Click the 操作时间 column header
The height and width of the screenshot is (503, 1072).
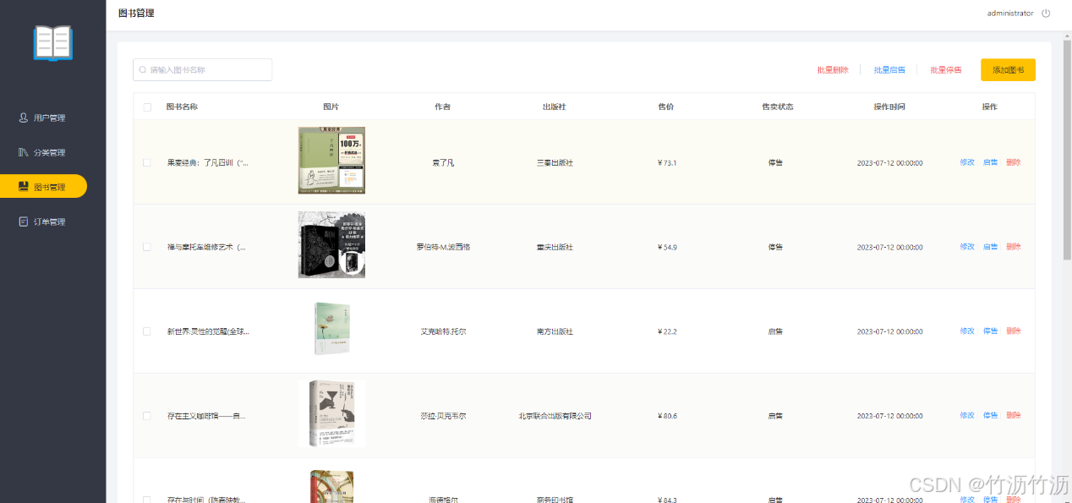point(889,107)
